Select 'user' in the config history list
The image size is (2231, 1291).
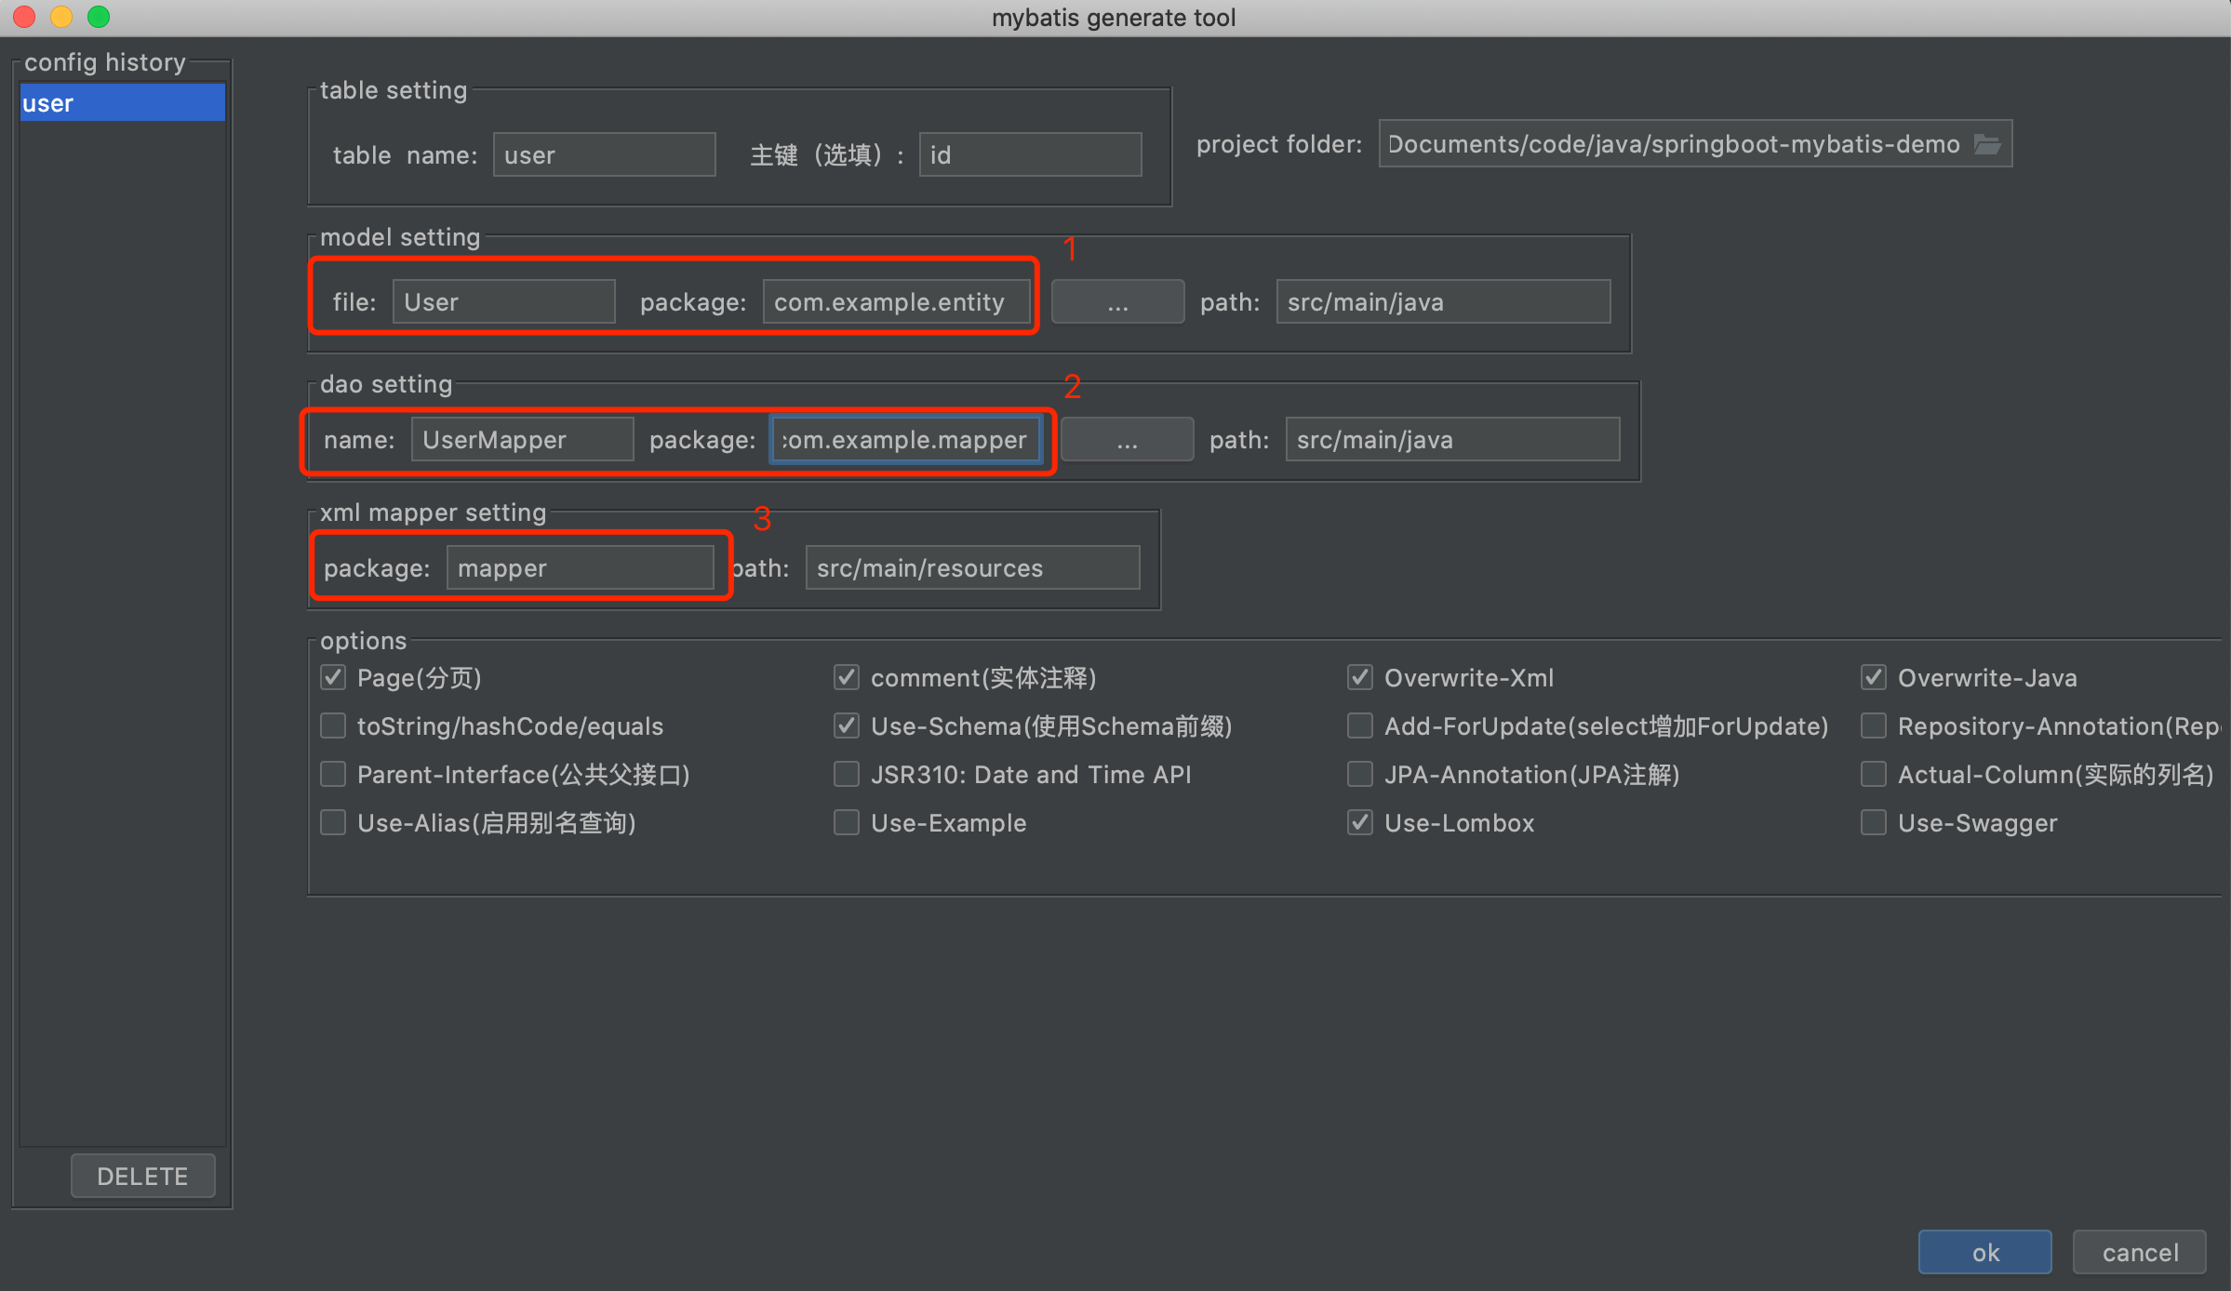121,102
